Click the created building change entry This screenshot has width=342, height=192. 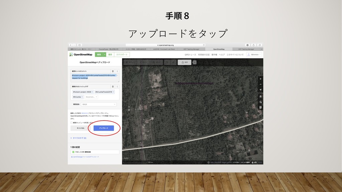[x=95, y=152]
